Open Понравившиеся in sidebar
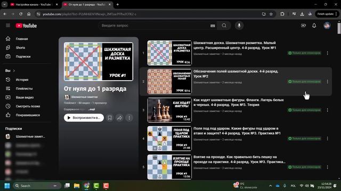 point(27,115)
